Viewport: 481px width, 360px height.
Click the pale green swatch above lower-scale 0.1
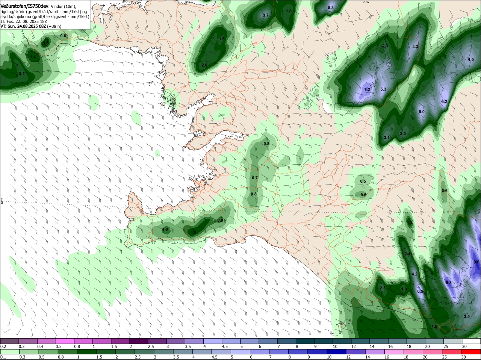(9, 351)
